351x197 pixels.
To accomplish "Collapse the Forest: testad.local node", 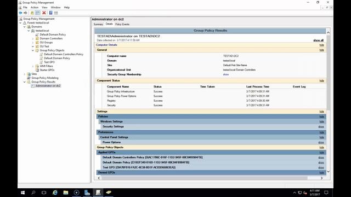I will (x=21, y=23).
